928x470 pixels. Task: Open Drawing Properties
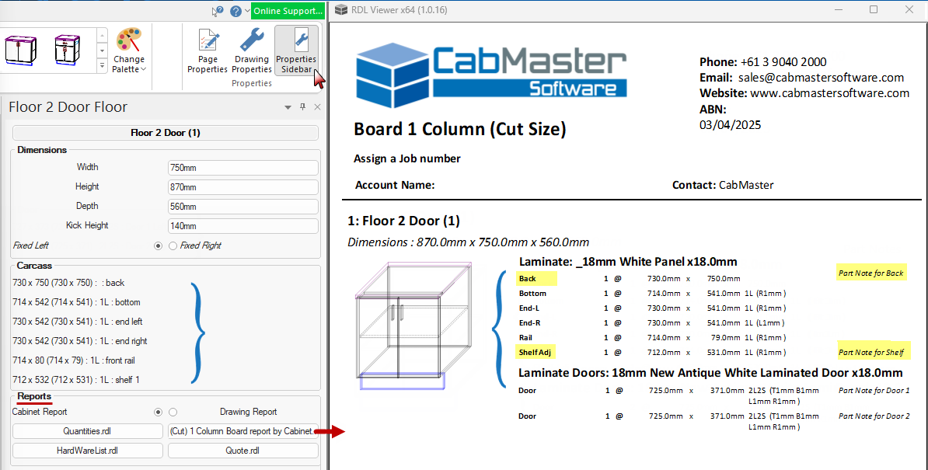252,50
